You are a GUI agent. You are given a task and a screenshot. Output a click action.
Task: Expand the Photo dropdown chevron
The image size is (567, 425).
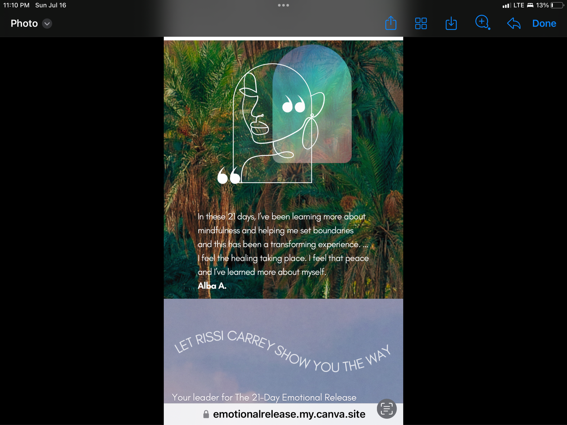click(x=47, y=24)
